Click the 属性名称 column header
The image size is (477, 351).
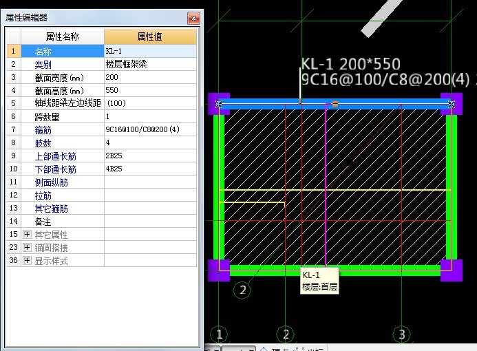tap(63, 36)
